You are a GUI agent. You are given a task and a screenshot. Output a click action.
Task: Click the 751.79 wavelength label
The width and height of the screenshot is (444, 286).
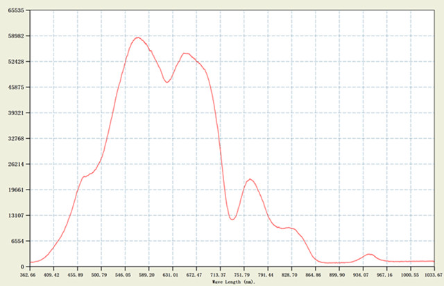point(242,275)
